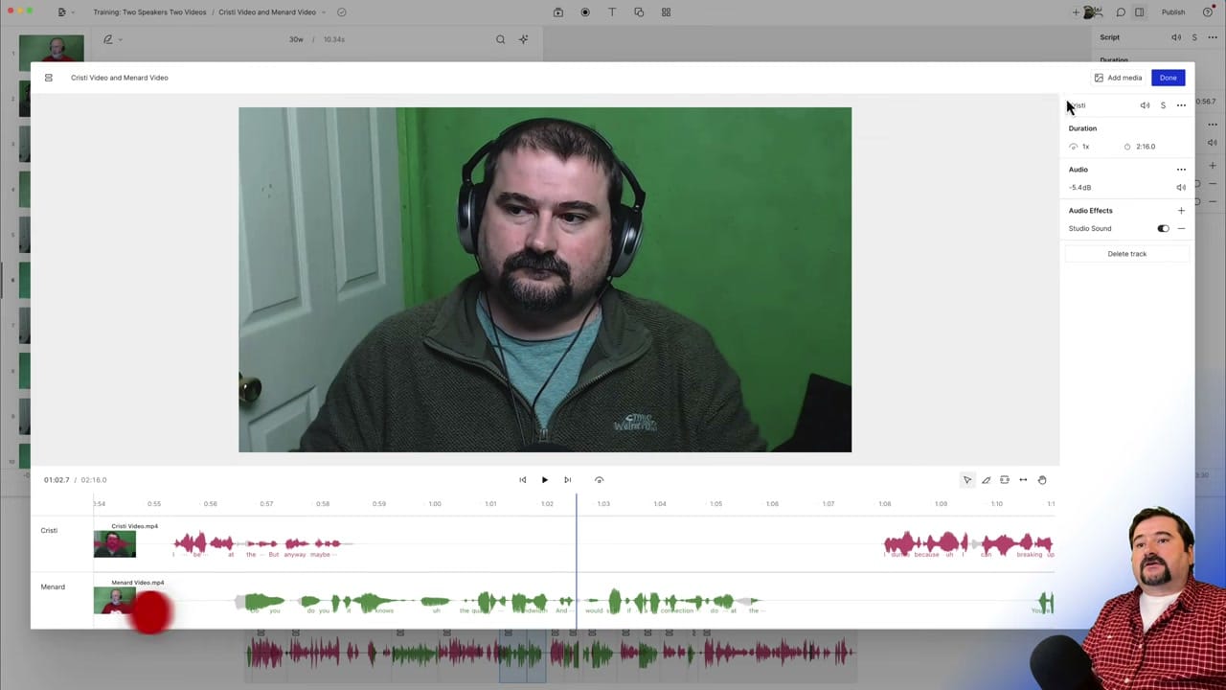Open the text tool in the top toolbar

[611, 11]
